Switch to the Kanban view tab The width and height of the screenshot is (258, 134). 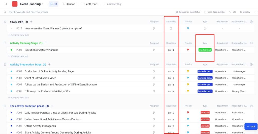69,4
